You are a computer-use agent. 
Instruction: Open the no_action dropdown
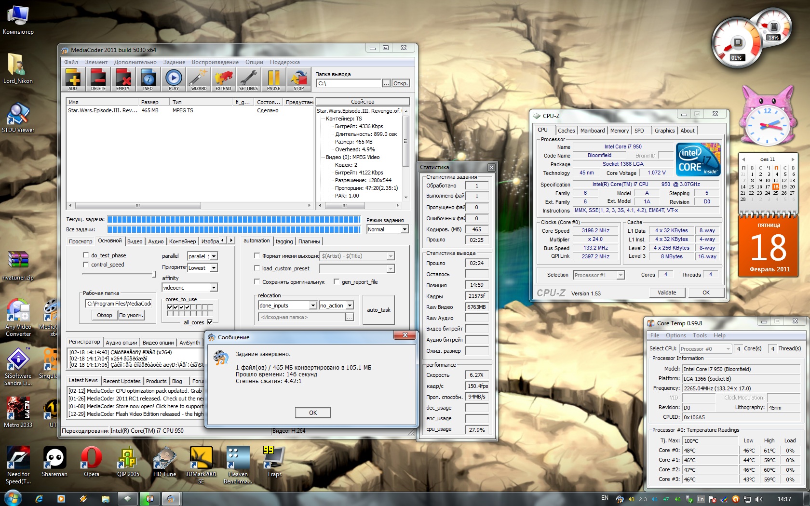coord(336,306)
